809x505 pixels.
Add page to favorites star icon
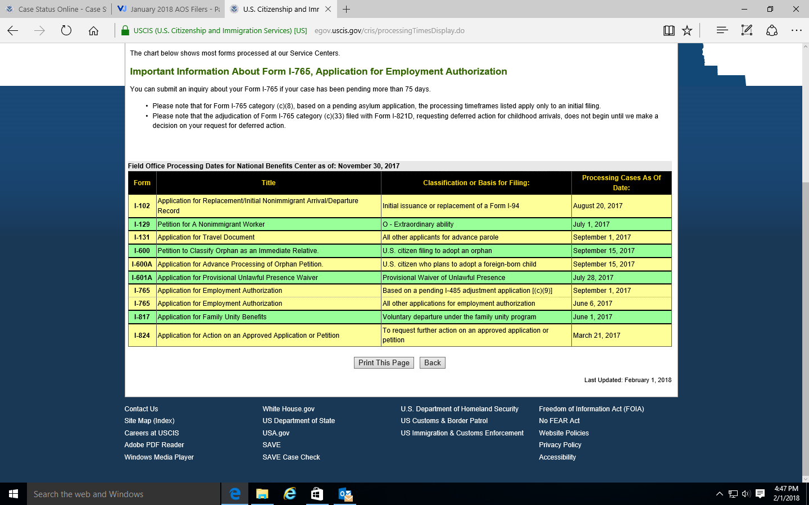click(687, 31)
